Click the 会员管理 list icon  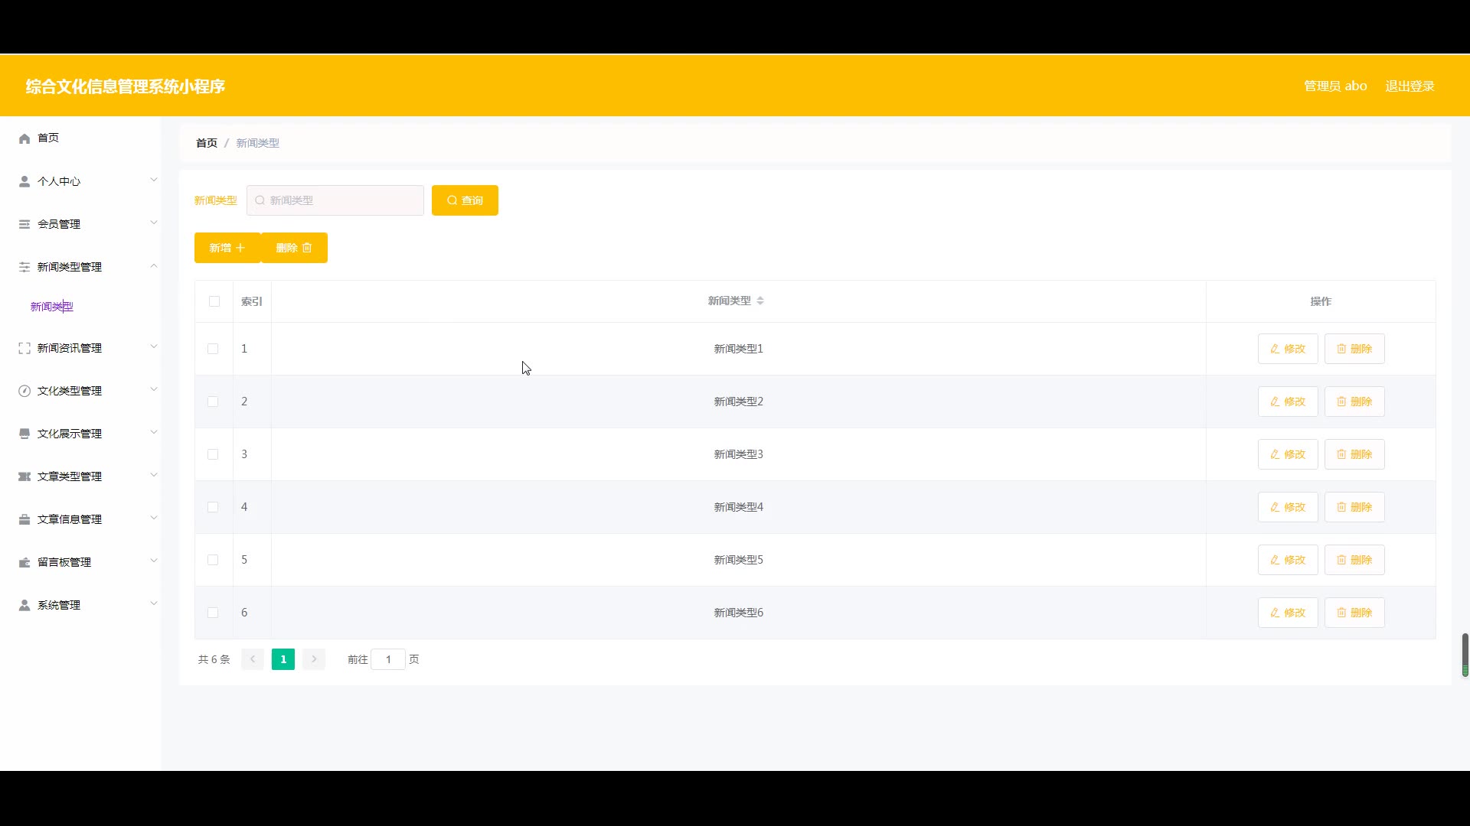(x=24, y=224)
